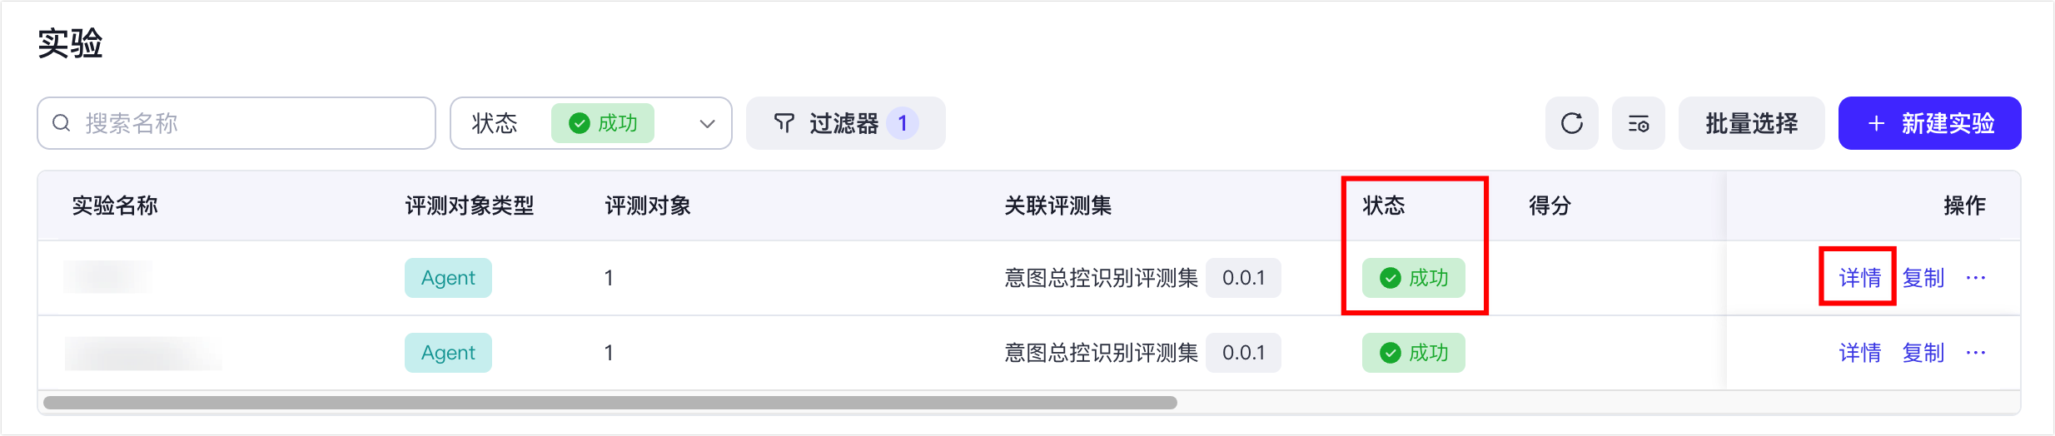Click Agent tag in first row
The image size is (2055, 436).
pyautogui.click(x=448, y=278)
